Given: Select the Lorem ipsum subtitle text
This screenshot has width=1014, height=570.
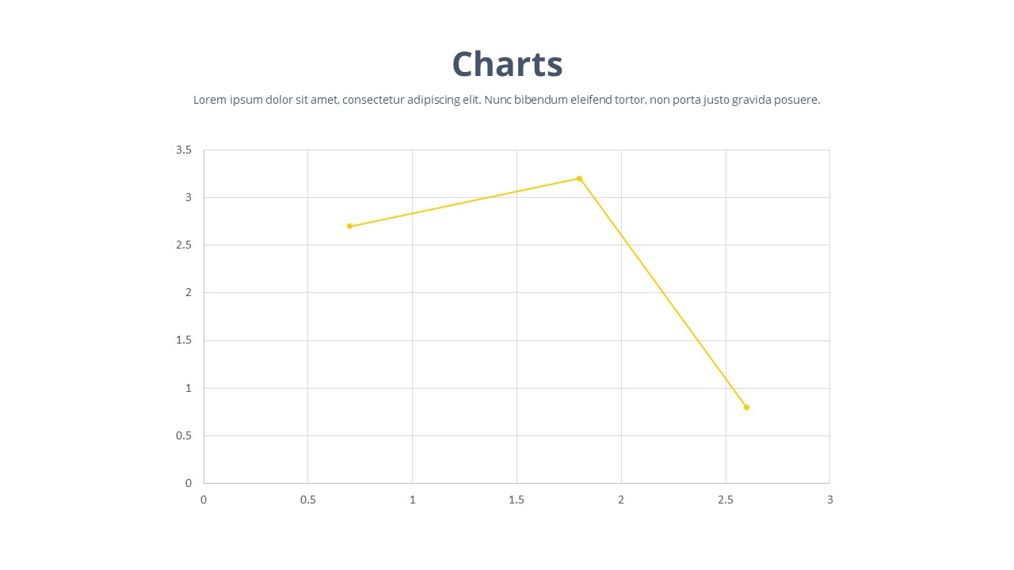Looking at the screenshot, I should (506, 100).
